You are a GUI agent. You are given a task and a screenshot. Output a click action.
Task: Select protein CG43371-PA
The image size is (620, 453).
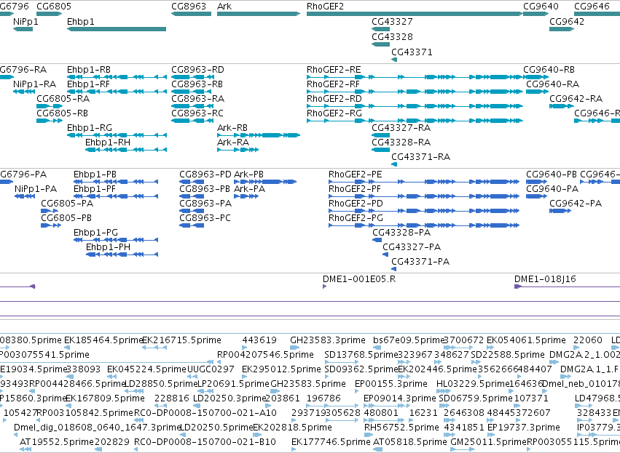(394, 269)
